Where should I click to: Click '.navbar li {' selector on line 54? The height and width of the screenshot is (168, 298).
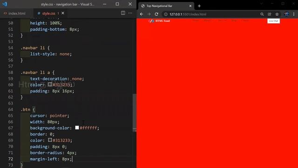pyautogui.click(x=35, y=48)
